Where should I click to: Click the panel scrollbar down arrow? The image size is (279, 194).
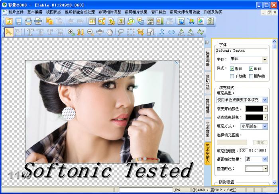tap(274, 182)
